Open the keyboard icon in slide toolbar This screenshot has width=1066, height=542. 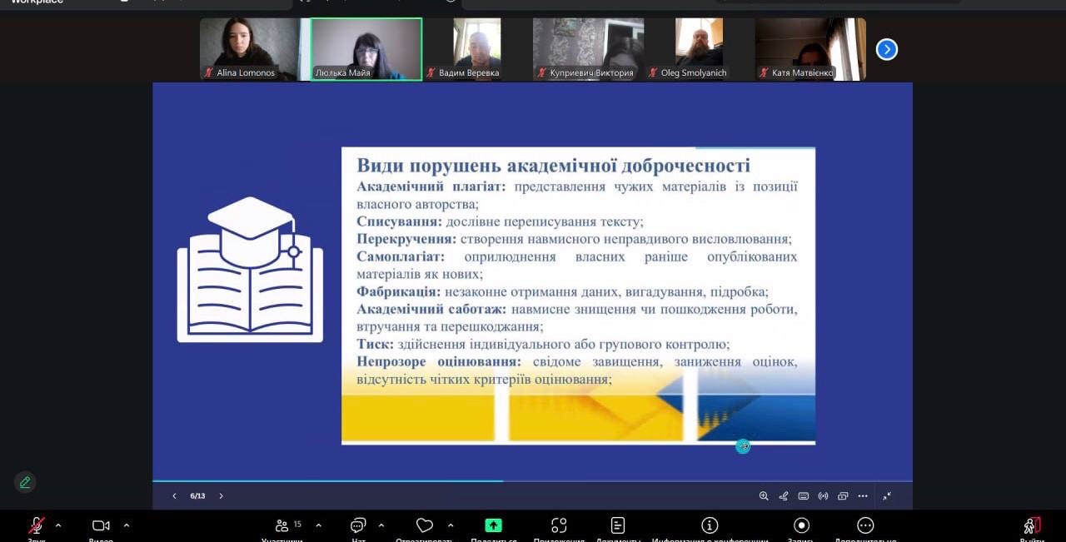[804, 496]
